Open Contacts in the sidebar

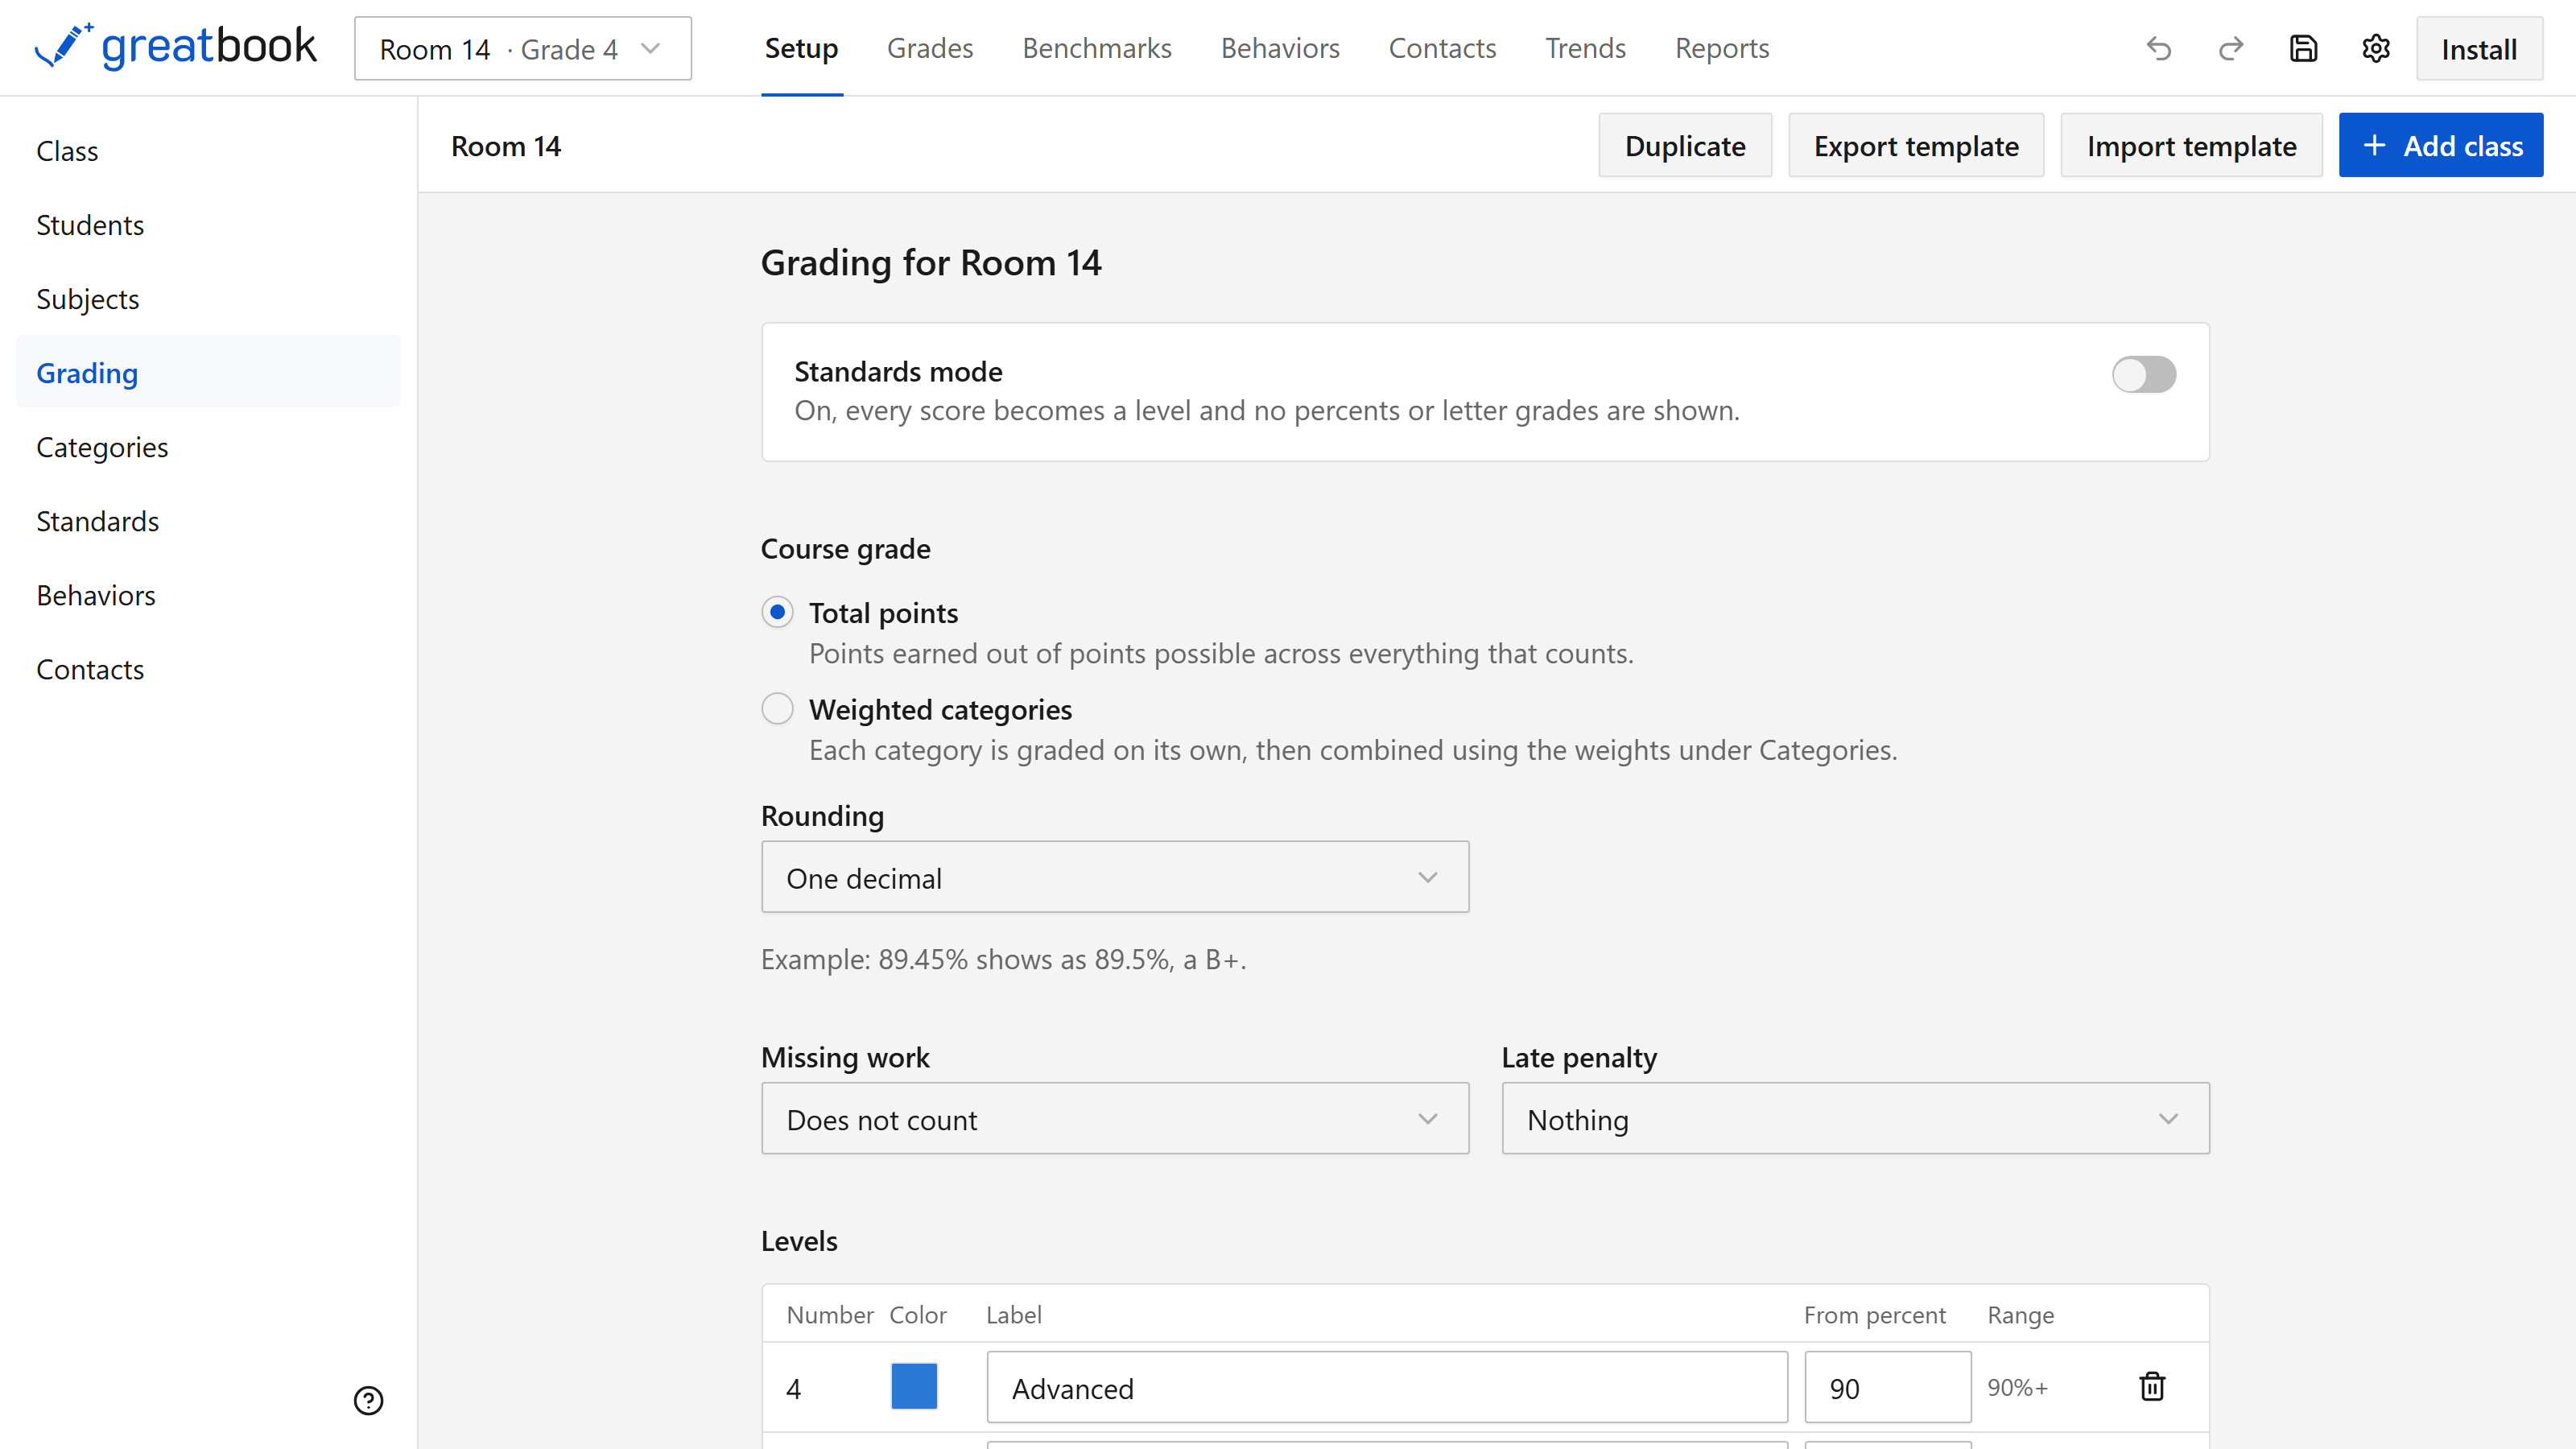coord(208,669)
